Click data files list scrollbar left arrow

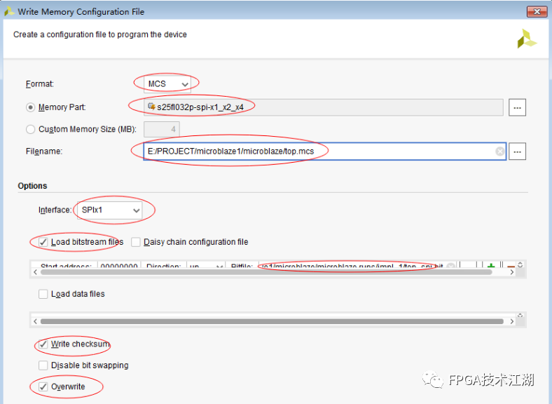(x=35, y=321)
